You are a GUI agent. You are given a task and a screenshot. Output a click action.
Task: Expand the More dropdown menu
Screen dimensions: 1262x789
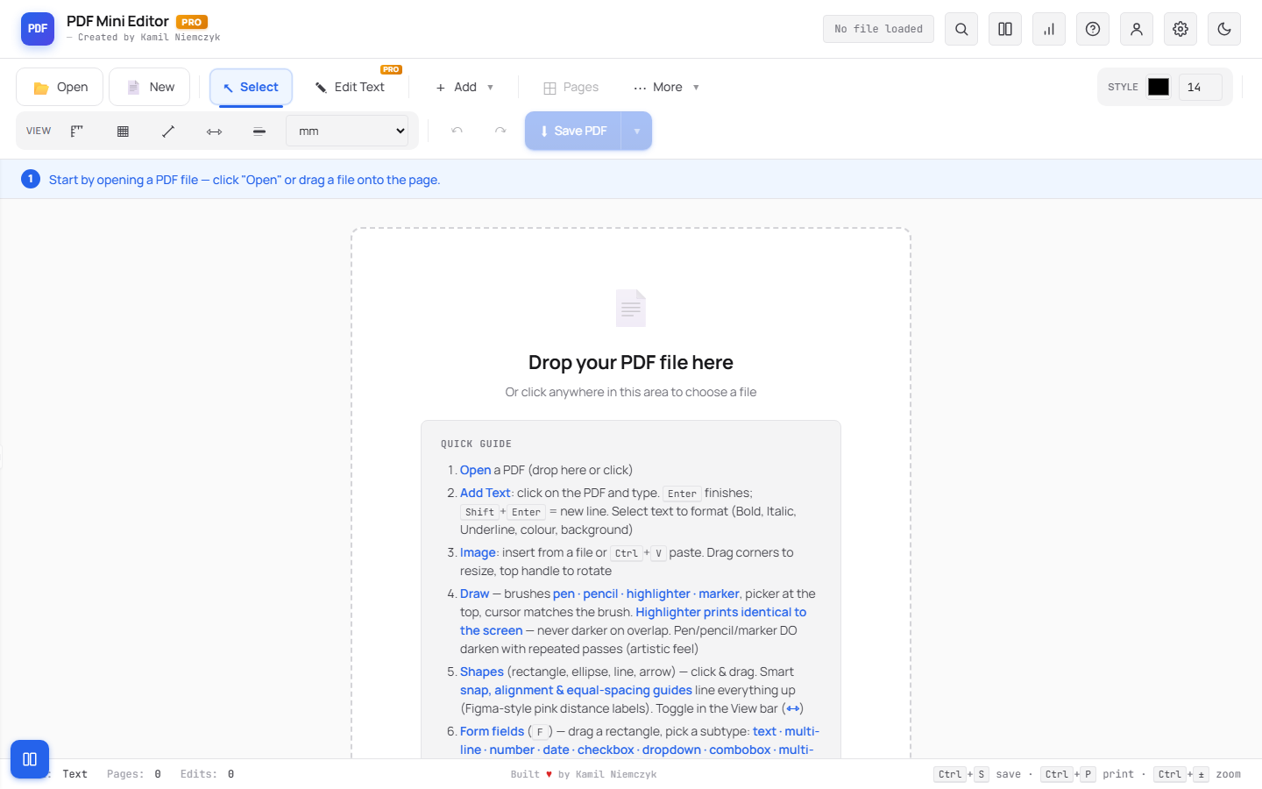(666, 87)
